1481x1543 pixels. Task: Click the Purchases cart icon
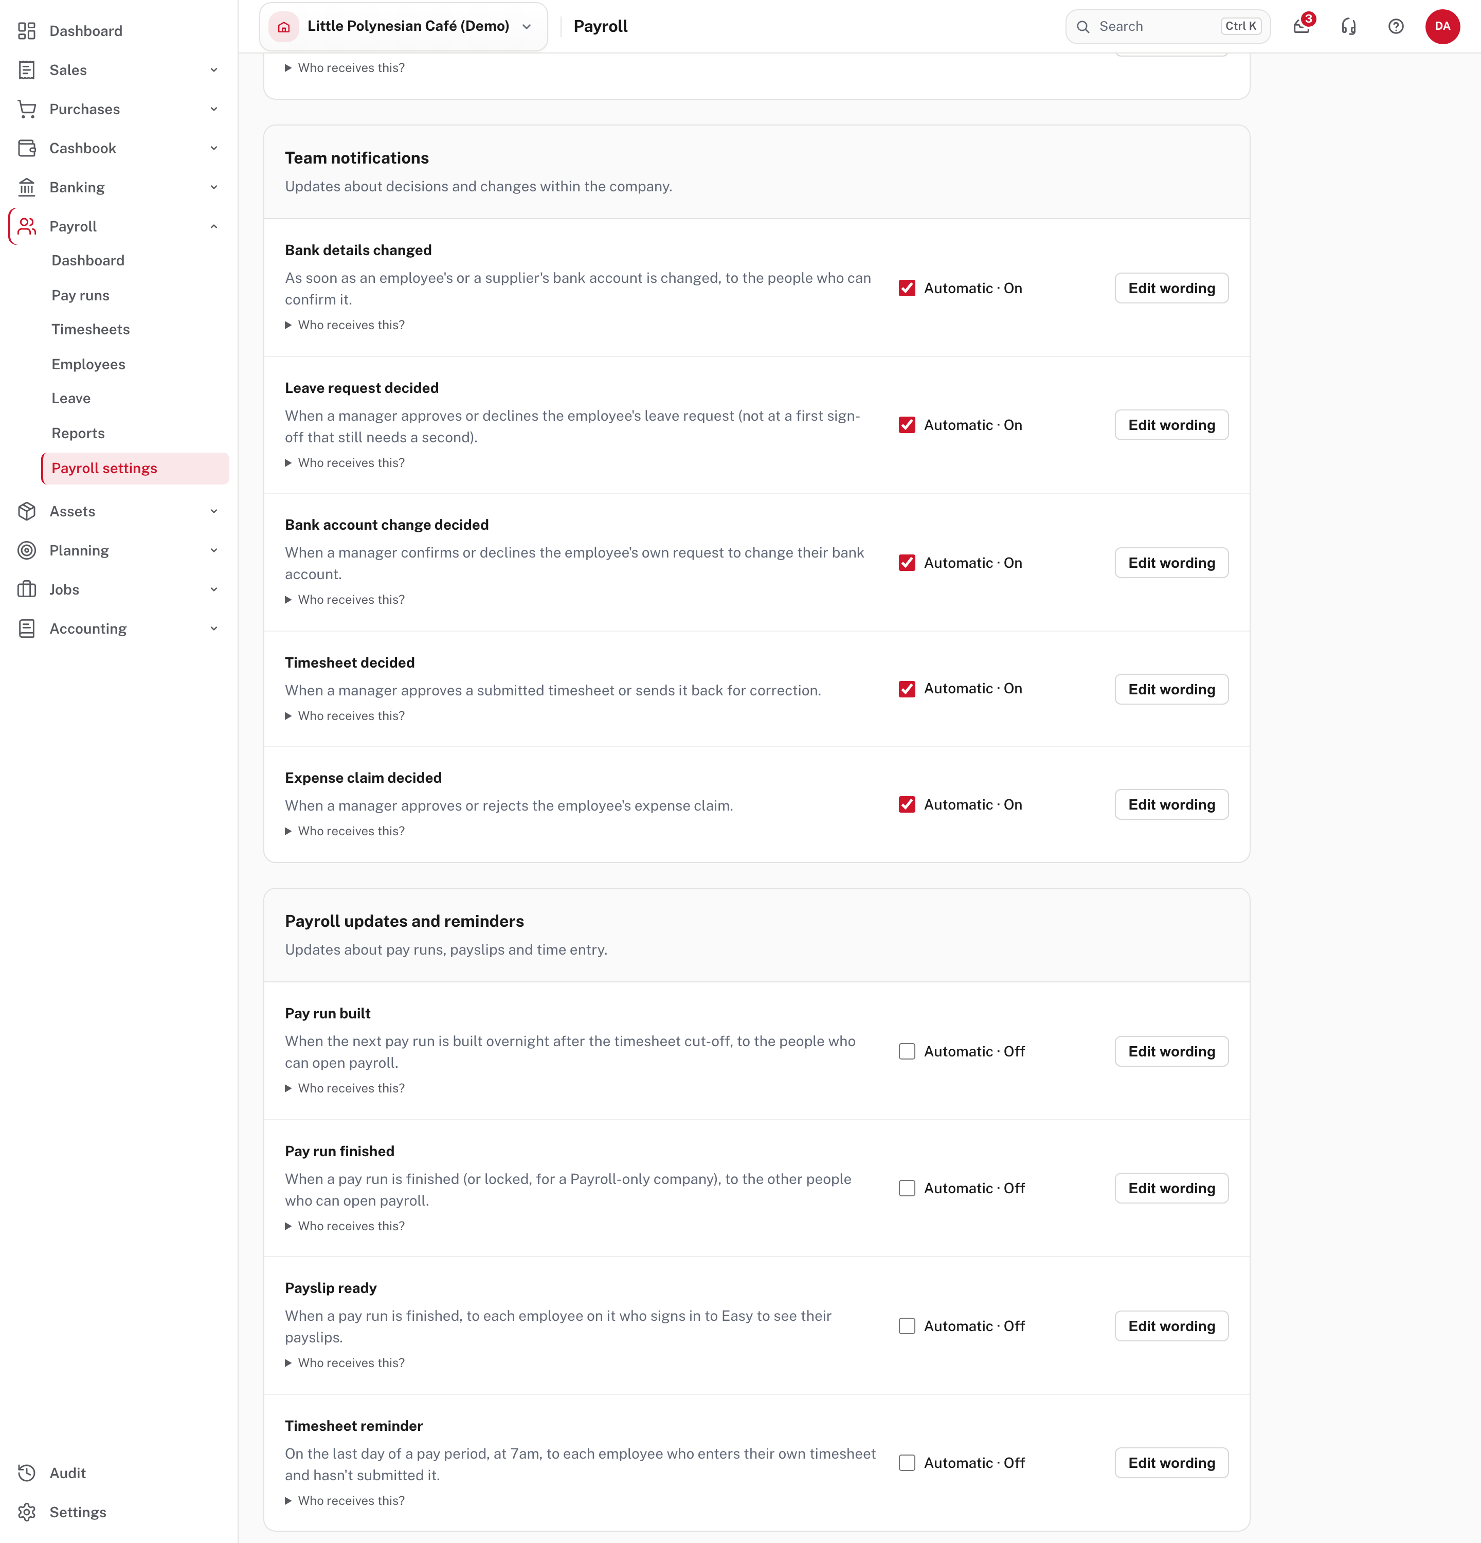pos(27,110)
